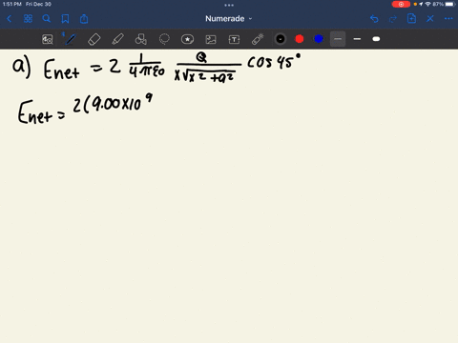Undo the last stroke
This screenshot has height=343, width=458.
coord(374,19)
